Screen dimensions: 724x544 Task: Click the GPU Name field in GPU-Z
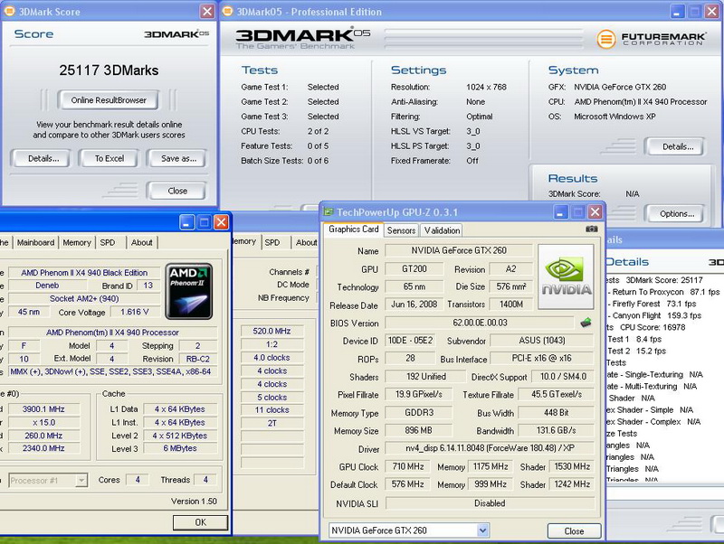coord(459,250)
